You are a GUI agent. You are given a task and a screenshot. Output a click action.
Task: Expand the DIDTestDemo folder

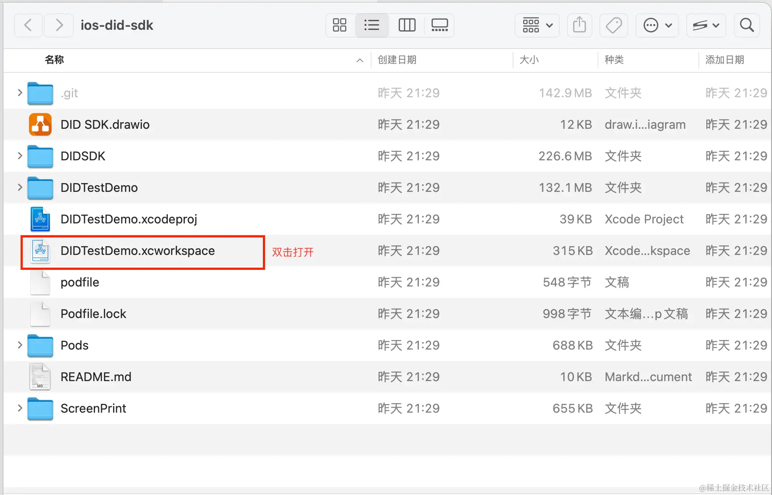click(20, 187)
